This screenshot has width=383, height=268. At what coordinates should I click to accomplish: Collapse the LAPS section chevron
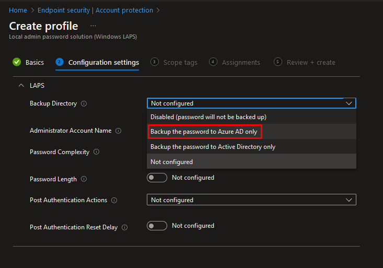pyautogui.click(x=21, y=85)
